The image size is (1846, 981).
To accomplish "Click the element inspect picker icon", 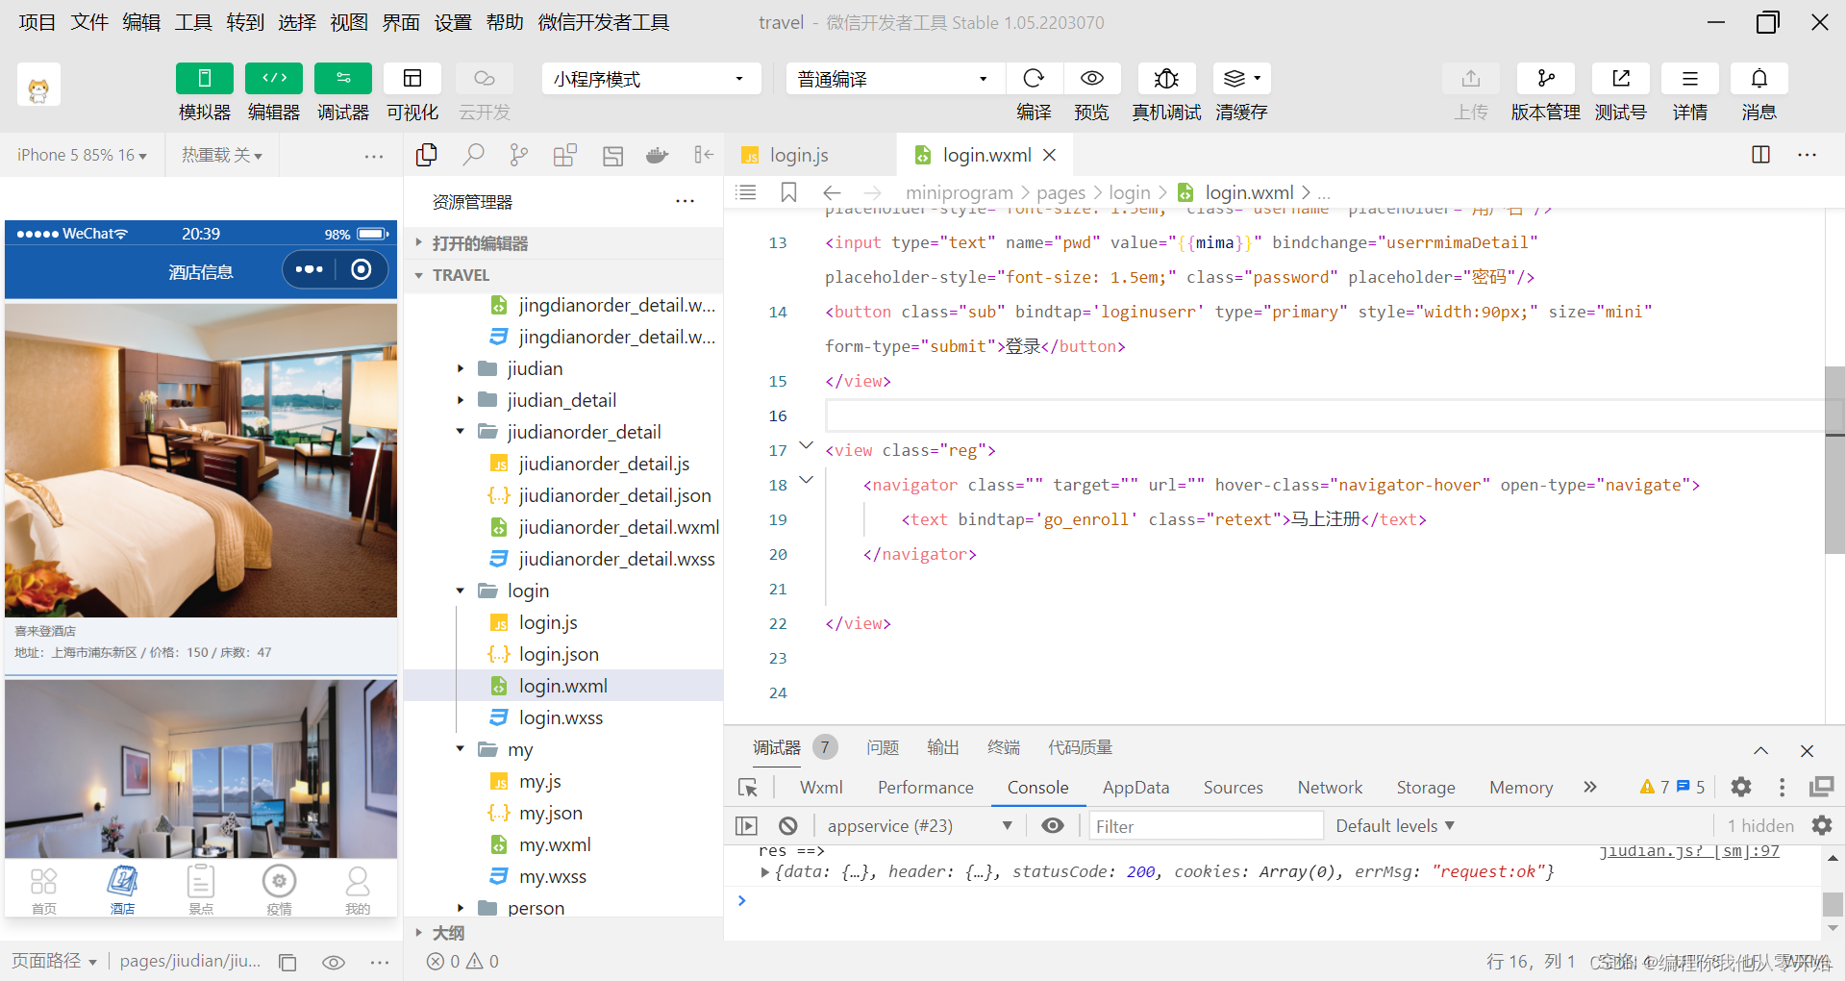I will coord(748,788).
